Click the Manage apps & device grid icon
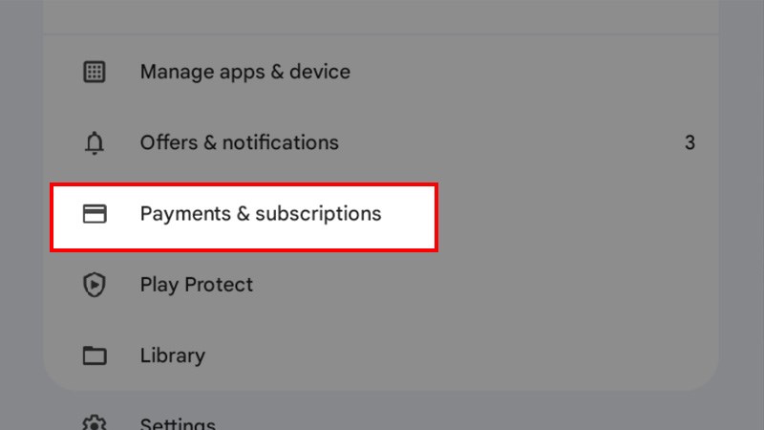764x430 pixels. coord(94,72)
